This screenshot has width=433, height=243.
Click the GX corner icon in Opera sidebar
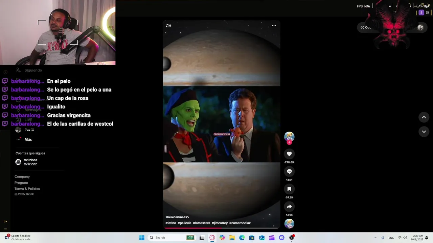[5, 221]
